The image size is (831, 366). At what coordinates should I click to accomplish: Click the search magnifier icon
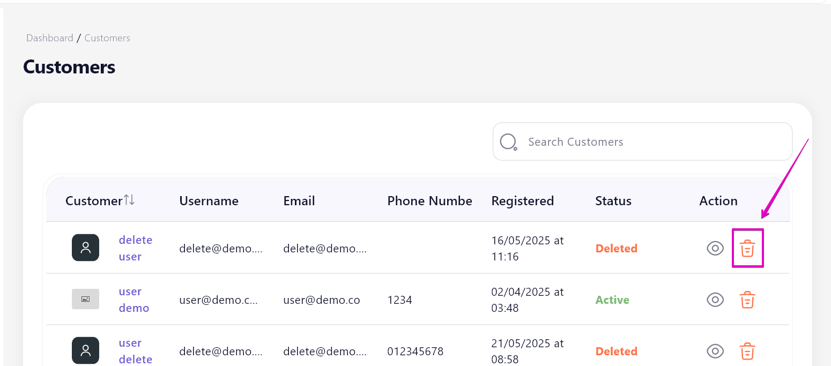tap(508, 142)
